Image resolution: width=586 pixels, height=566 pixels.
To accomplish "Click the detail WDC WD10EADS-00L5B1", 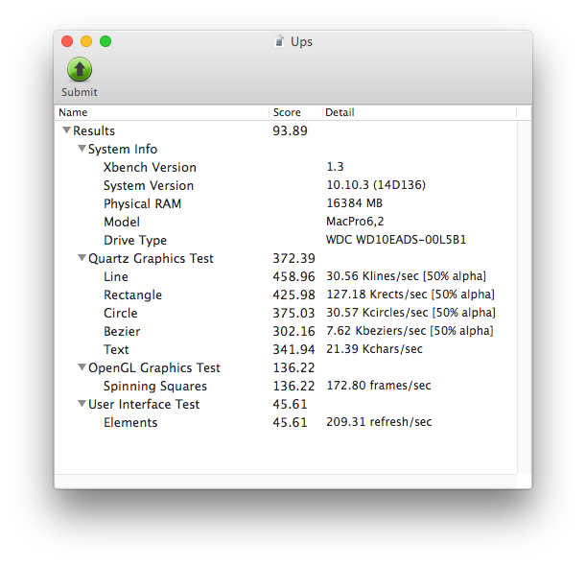I will point(396,239).
